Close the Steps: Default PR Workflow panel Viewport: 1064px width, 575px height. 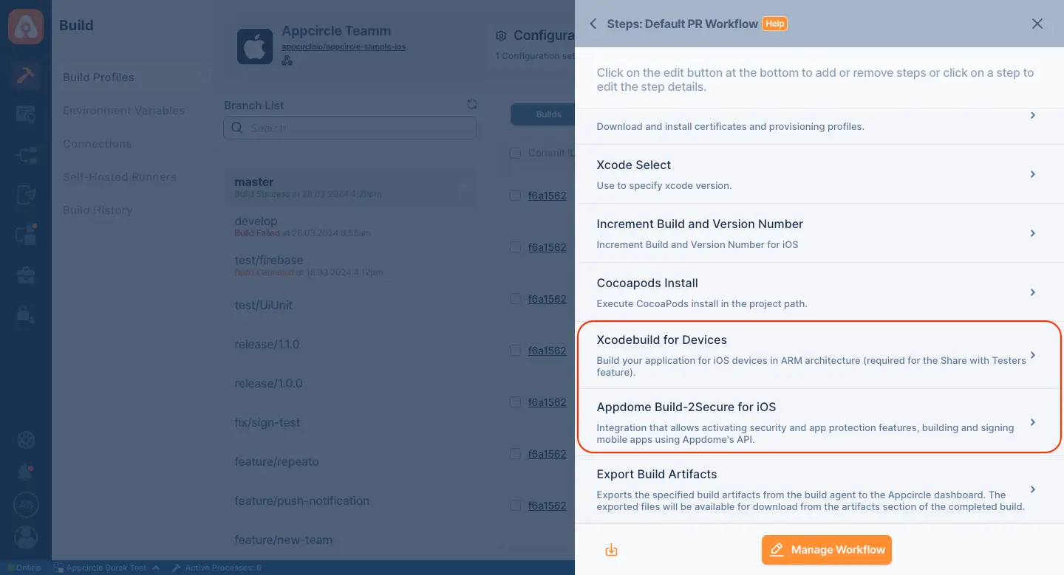[x=1037, y=24]
